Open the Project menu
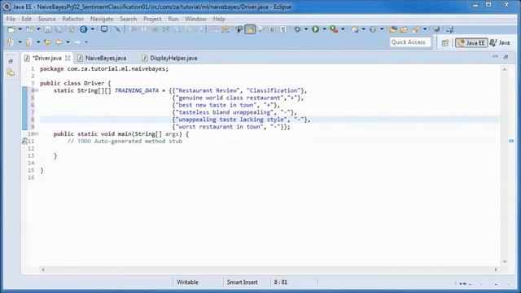 (x=152, y=19)
